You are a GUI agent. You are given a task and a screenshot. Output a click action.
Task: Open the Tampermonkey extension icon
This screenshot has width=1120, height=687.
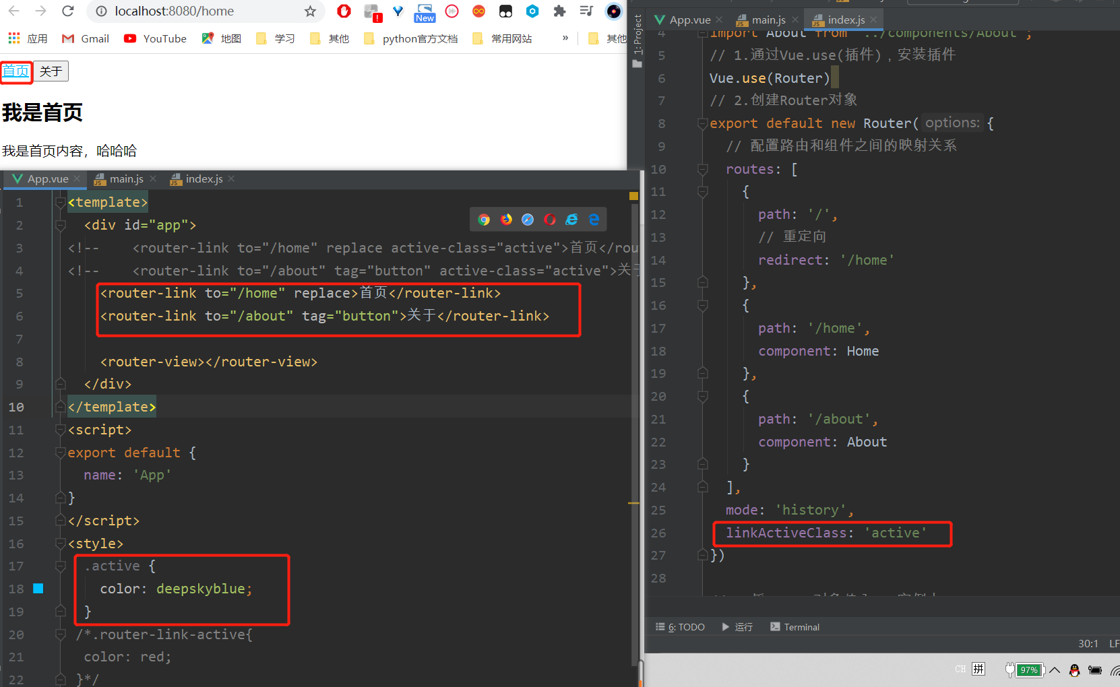coord(505,11)
